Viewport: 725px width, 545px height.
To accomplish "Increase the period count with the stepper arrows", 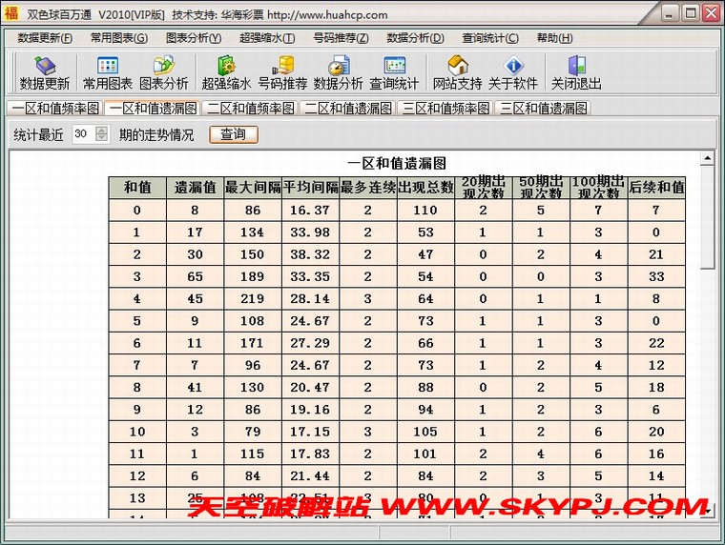I will pos(102,131).
